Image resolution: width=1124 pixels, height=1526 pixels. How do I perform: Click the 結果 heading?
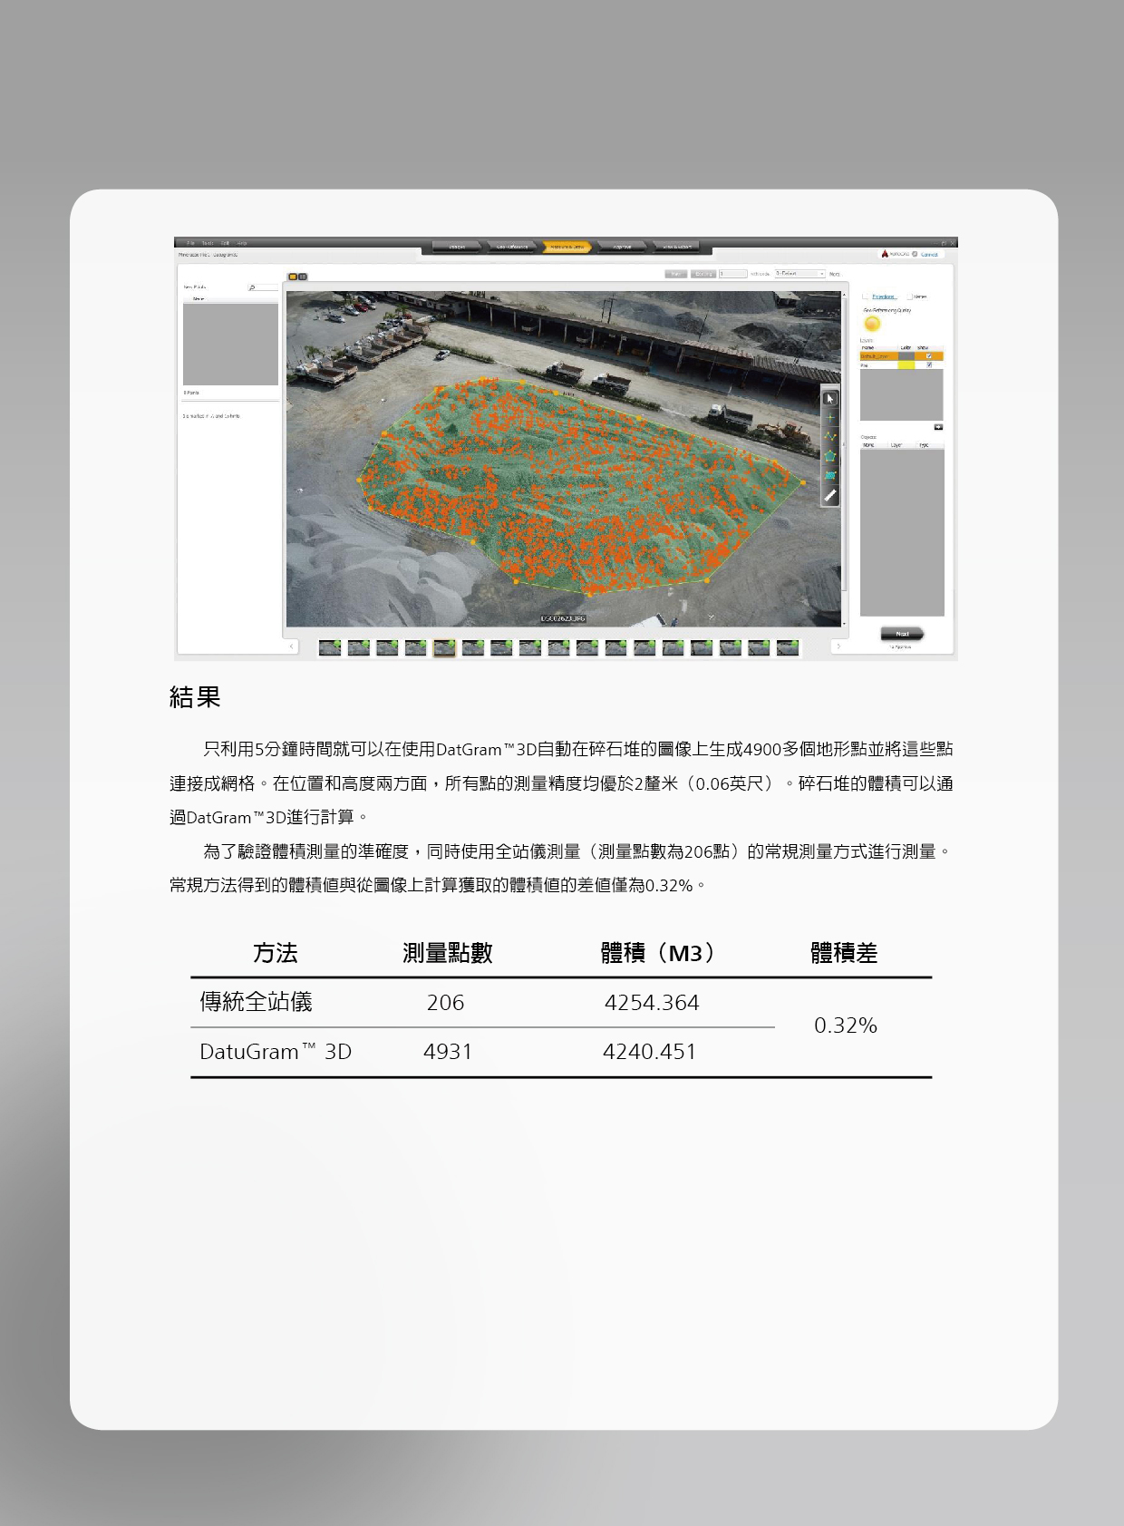coord(195,697)
